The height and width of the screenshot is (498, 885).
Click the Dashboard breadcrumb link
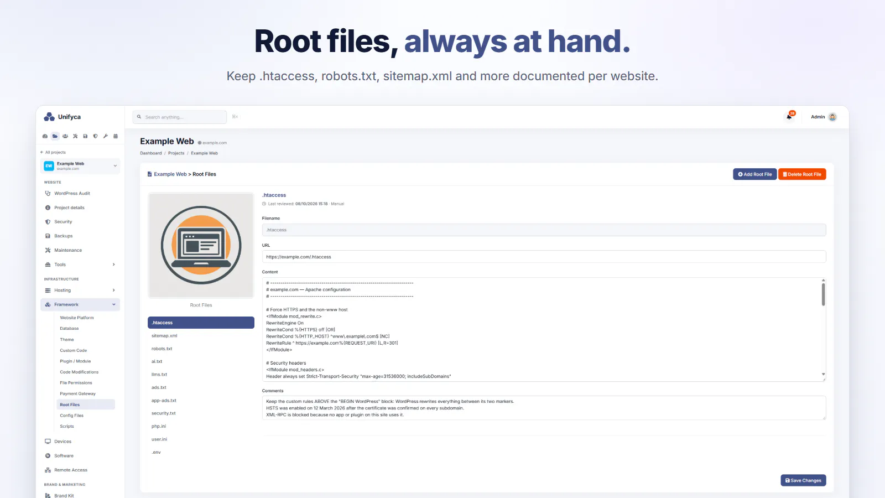point(151,153)
